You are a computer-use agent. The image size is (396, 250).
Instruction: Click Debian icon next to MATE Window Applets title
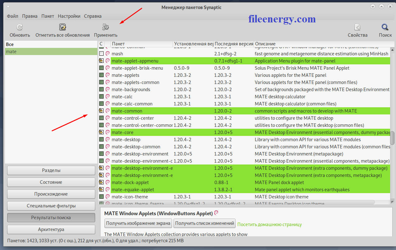217,213
